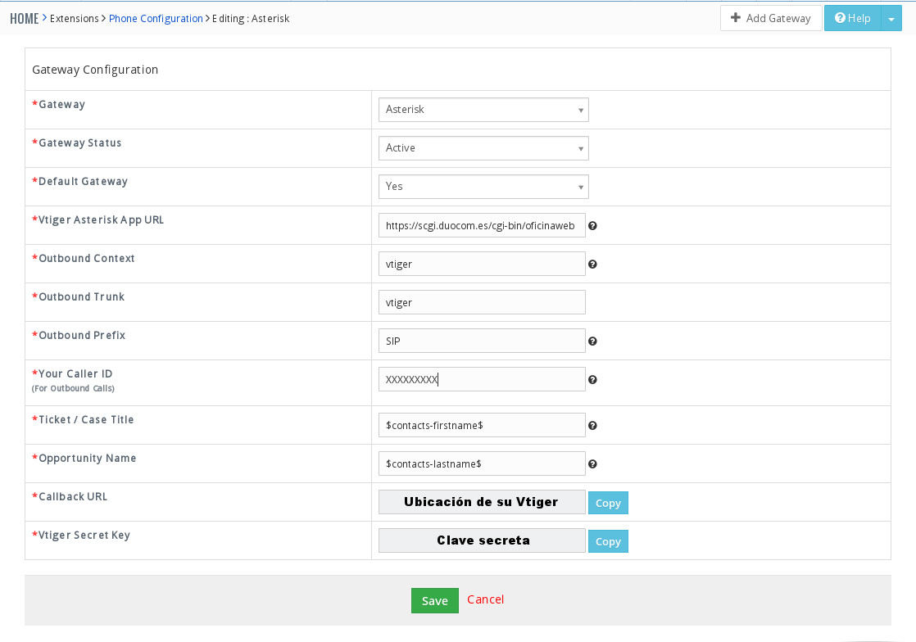
Task: Expand the Help button dropdown arrow
Action: tap(891, 19)
